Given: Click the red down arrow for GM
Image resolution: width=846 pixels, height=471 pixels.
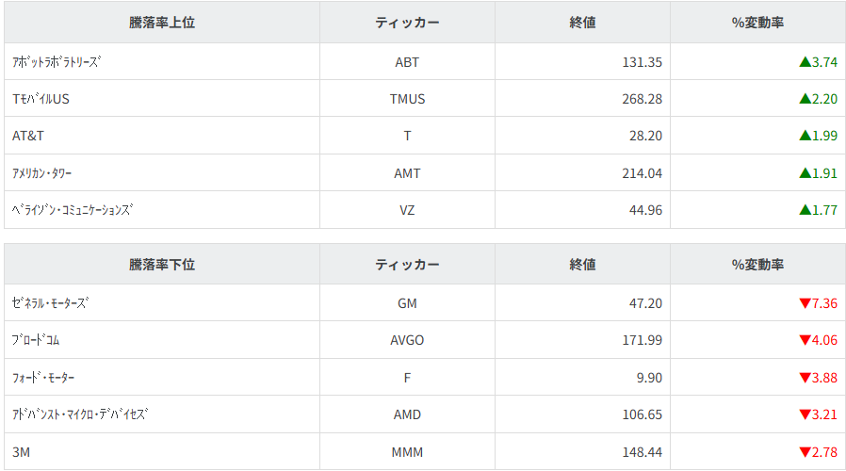Looking at the screenshot, I should tap(805, 303).
